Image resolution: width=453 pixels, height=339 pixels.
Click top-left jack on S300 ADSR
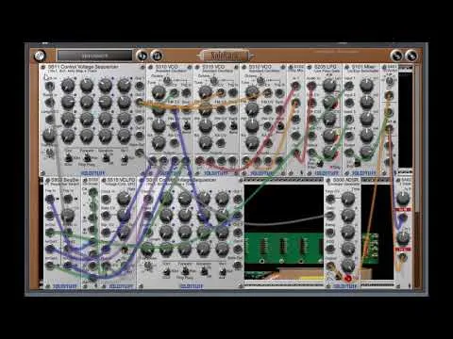point(330,199)
